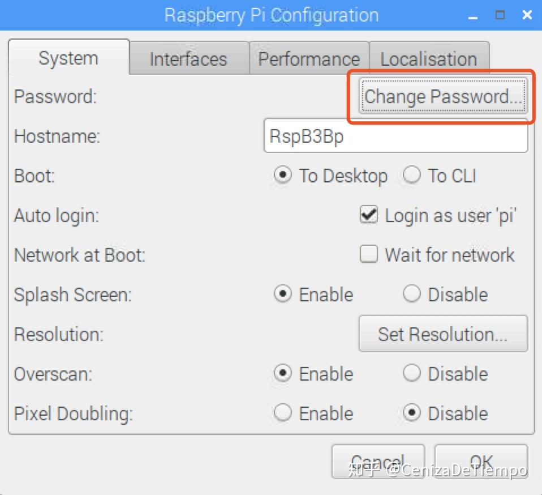Select Boot To Desktop radio button
This screenshot has height=495, width=542.
pyautogui.click(x=283, y=176)
